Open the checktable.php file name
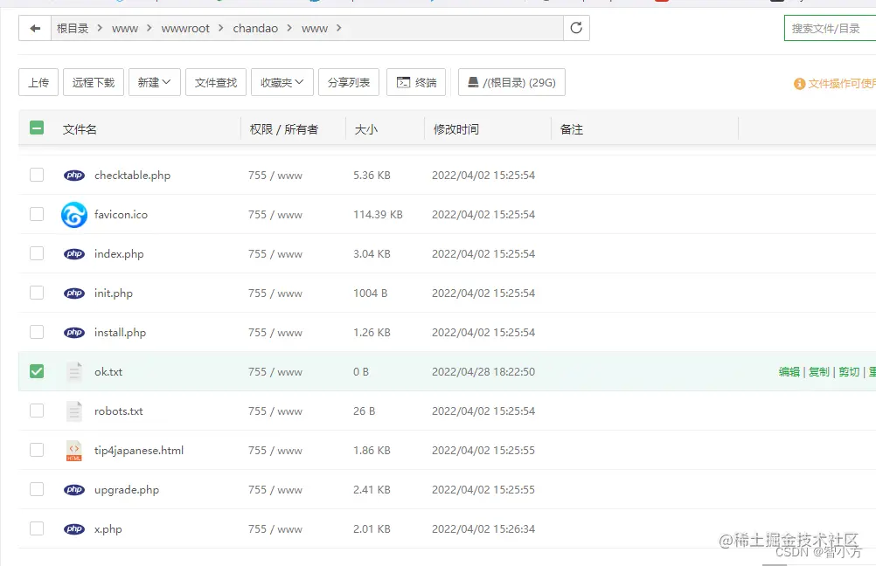Image resolution: width=876 pixels, height=566 pixels. pos(132,176)
